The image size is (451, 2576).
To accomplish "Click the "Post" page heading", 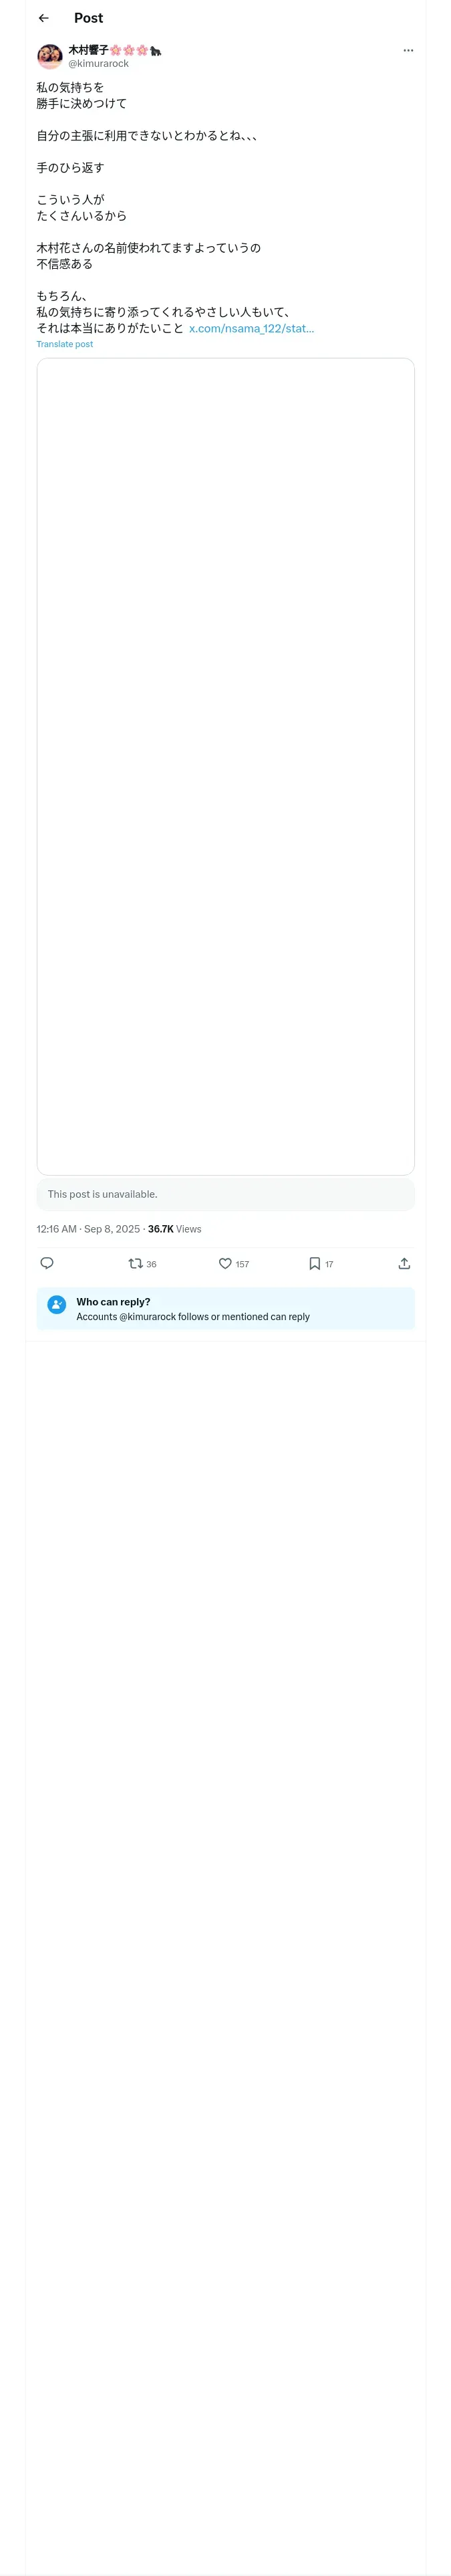I will tap(88, 18).
